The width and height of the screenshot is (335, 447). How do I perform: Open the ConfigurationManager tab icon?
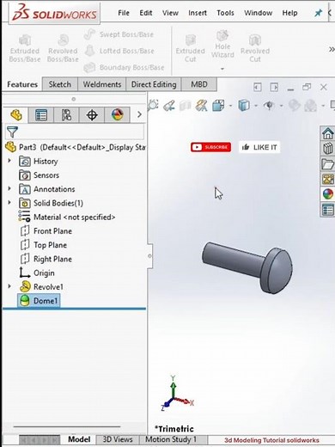[x=66, y=115]
